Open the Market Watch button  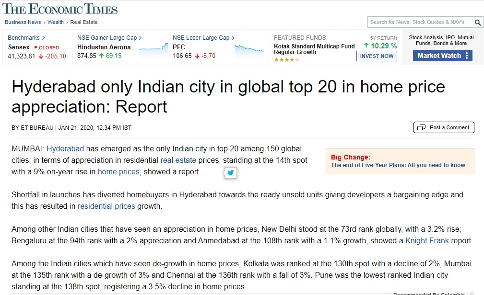click(x=443, y=56)
